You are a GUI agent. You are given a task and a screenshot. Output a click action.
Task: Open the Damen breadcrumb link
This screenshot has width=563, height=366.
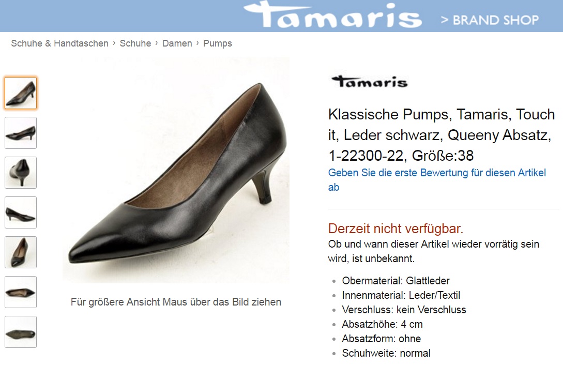click(177, 43)
